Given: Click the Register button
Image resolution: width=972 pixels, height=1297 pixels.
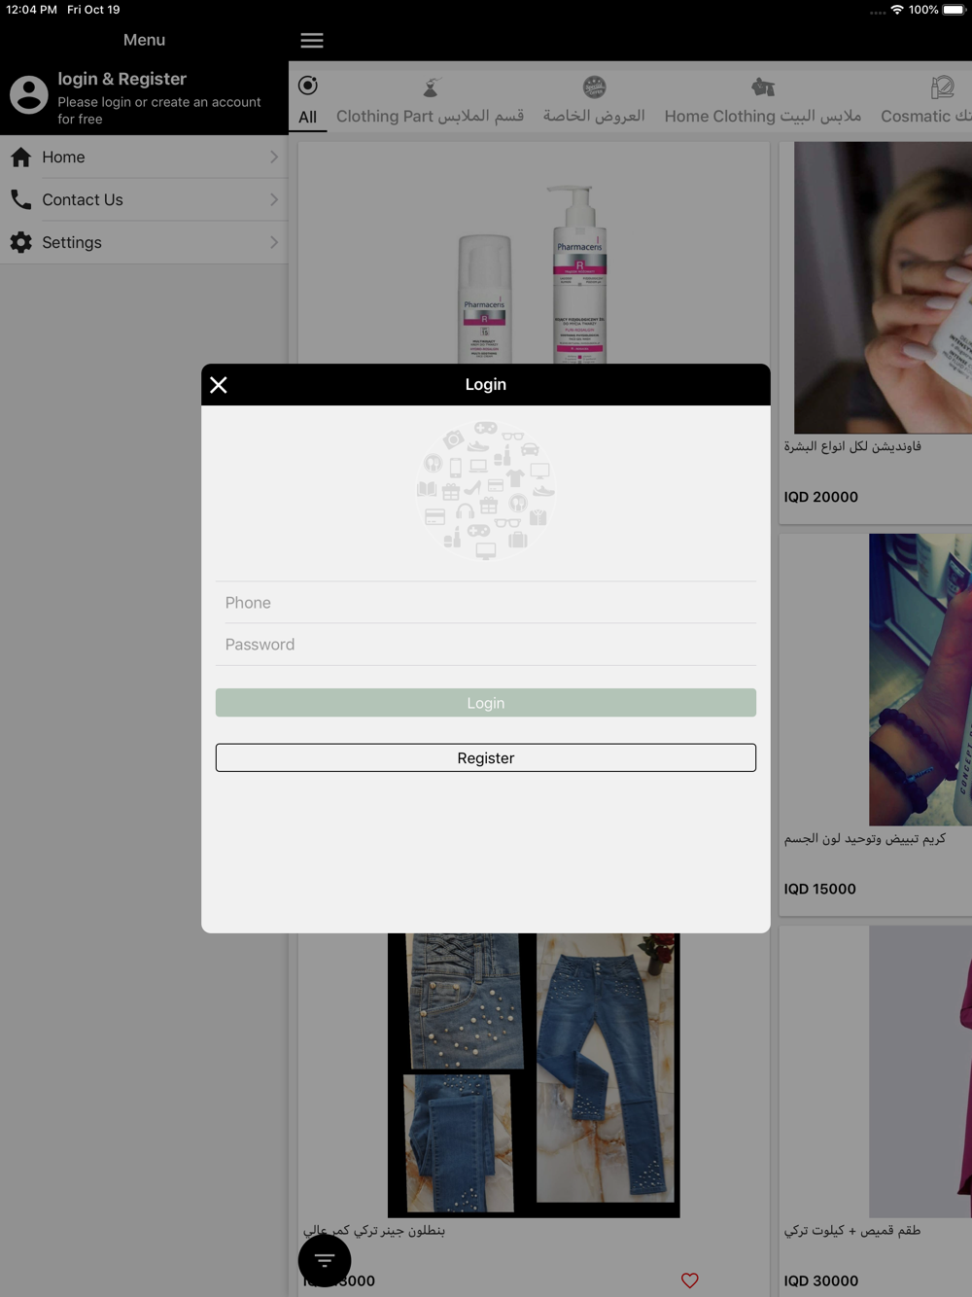Looking at the screenshot, I should 486,758.
